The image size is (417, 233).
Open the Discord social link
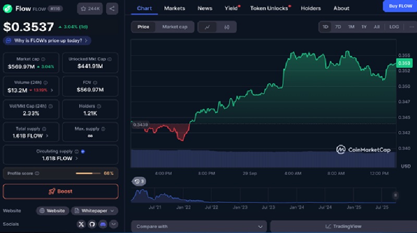(103, 224)
